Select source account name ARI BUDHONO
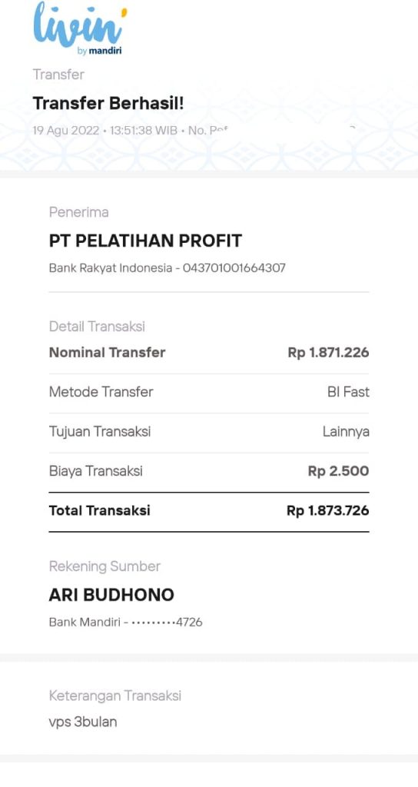 pos(111,596)
